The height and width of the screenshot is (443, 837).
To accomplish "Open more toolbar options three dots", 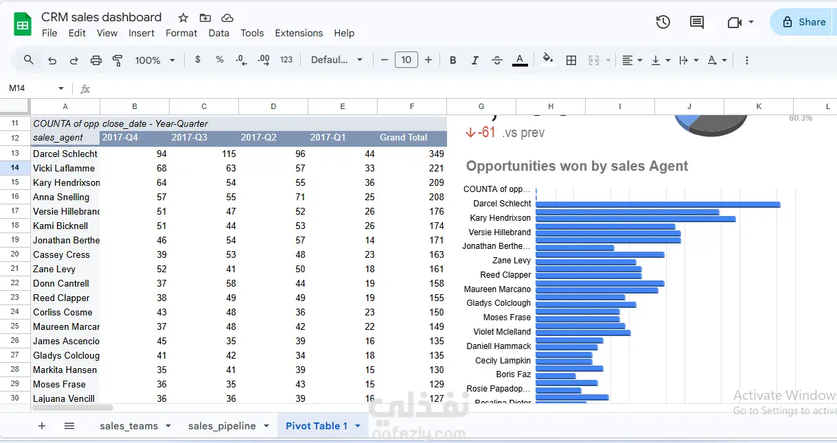I will point(747,60).
